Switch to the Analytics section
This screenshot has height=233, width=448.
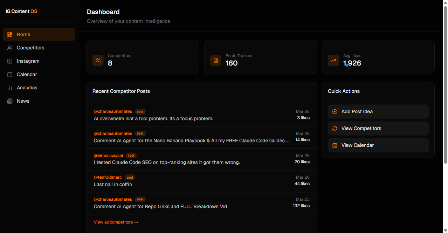[39, 88]
